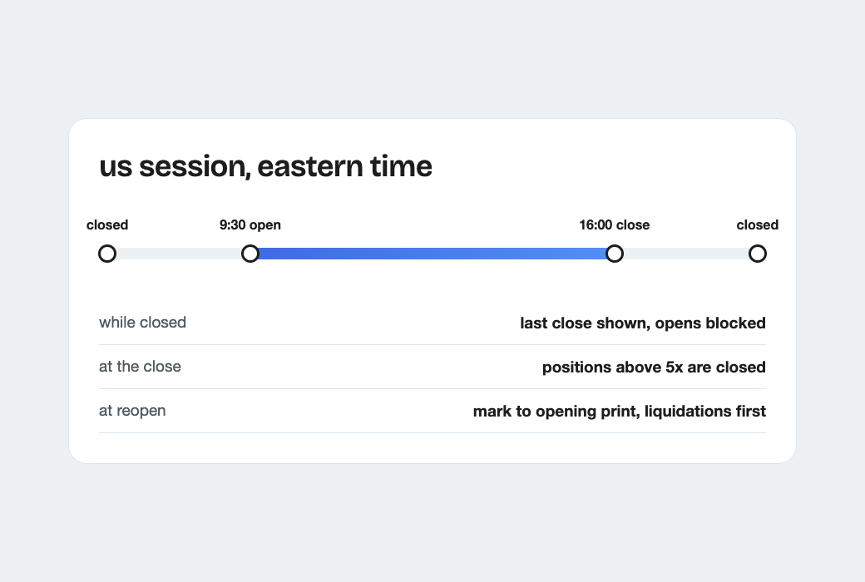Click the 16:00 close circle marker
865x582 pixels.
[615, 254]
